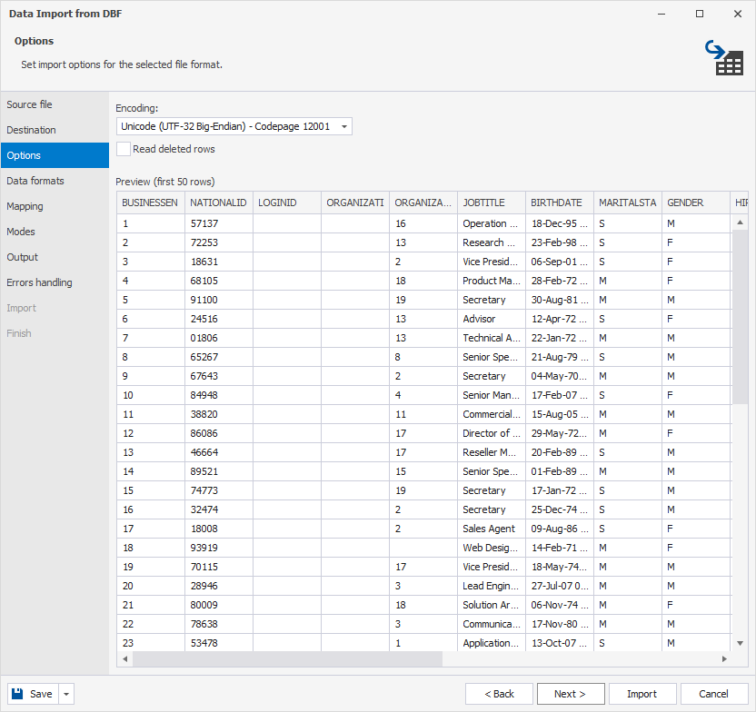Click the horizontal scrollbar thumb
This screenshot has width=756, height=712.
(287, 659)
